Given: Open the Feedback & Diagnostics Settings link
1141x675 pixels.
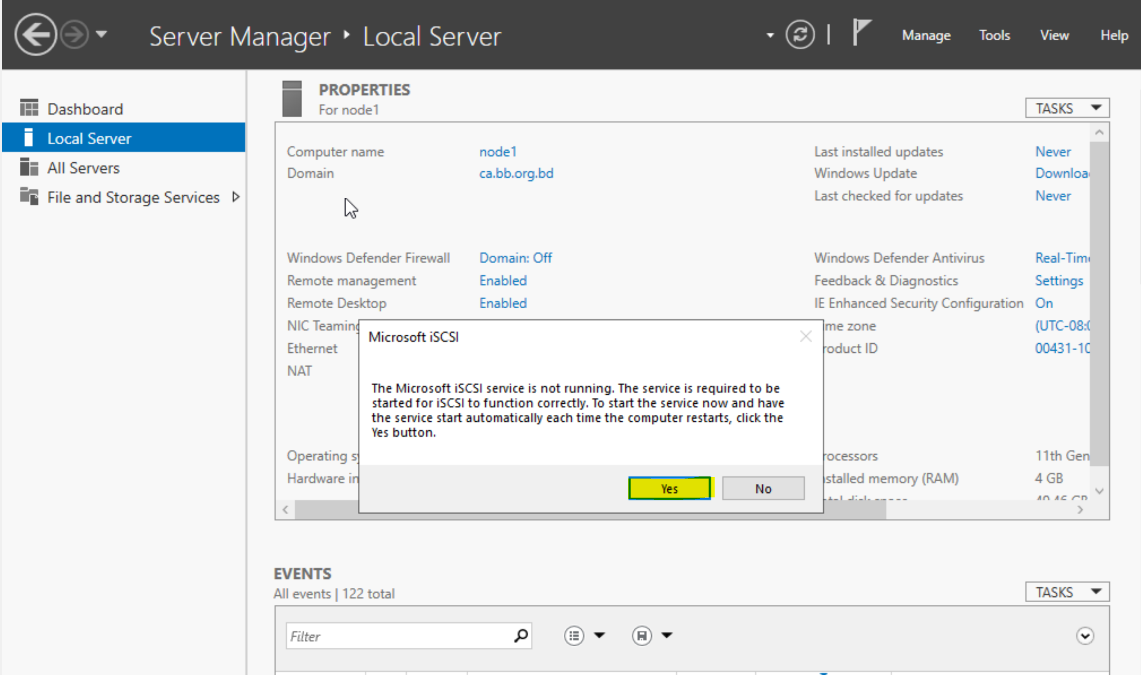Looking at the screenshot, I should pos(1059,281).
